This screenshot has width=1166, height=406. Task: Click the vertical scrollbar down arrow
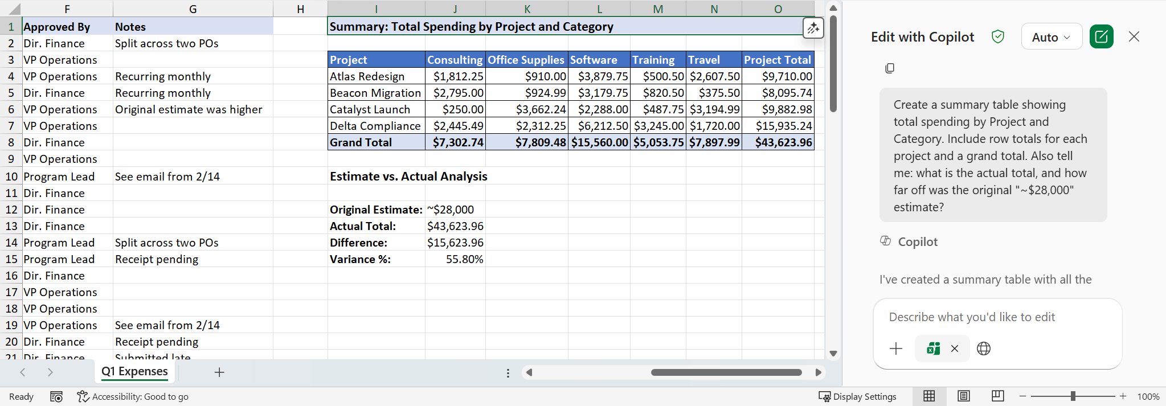[x=833, y=353]
